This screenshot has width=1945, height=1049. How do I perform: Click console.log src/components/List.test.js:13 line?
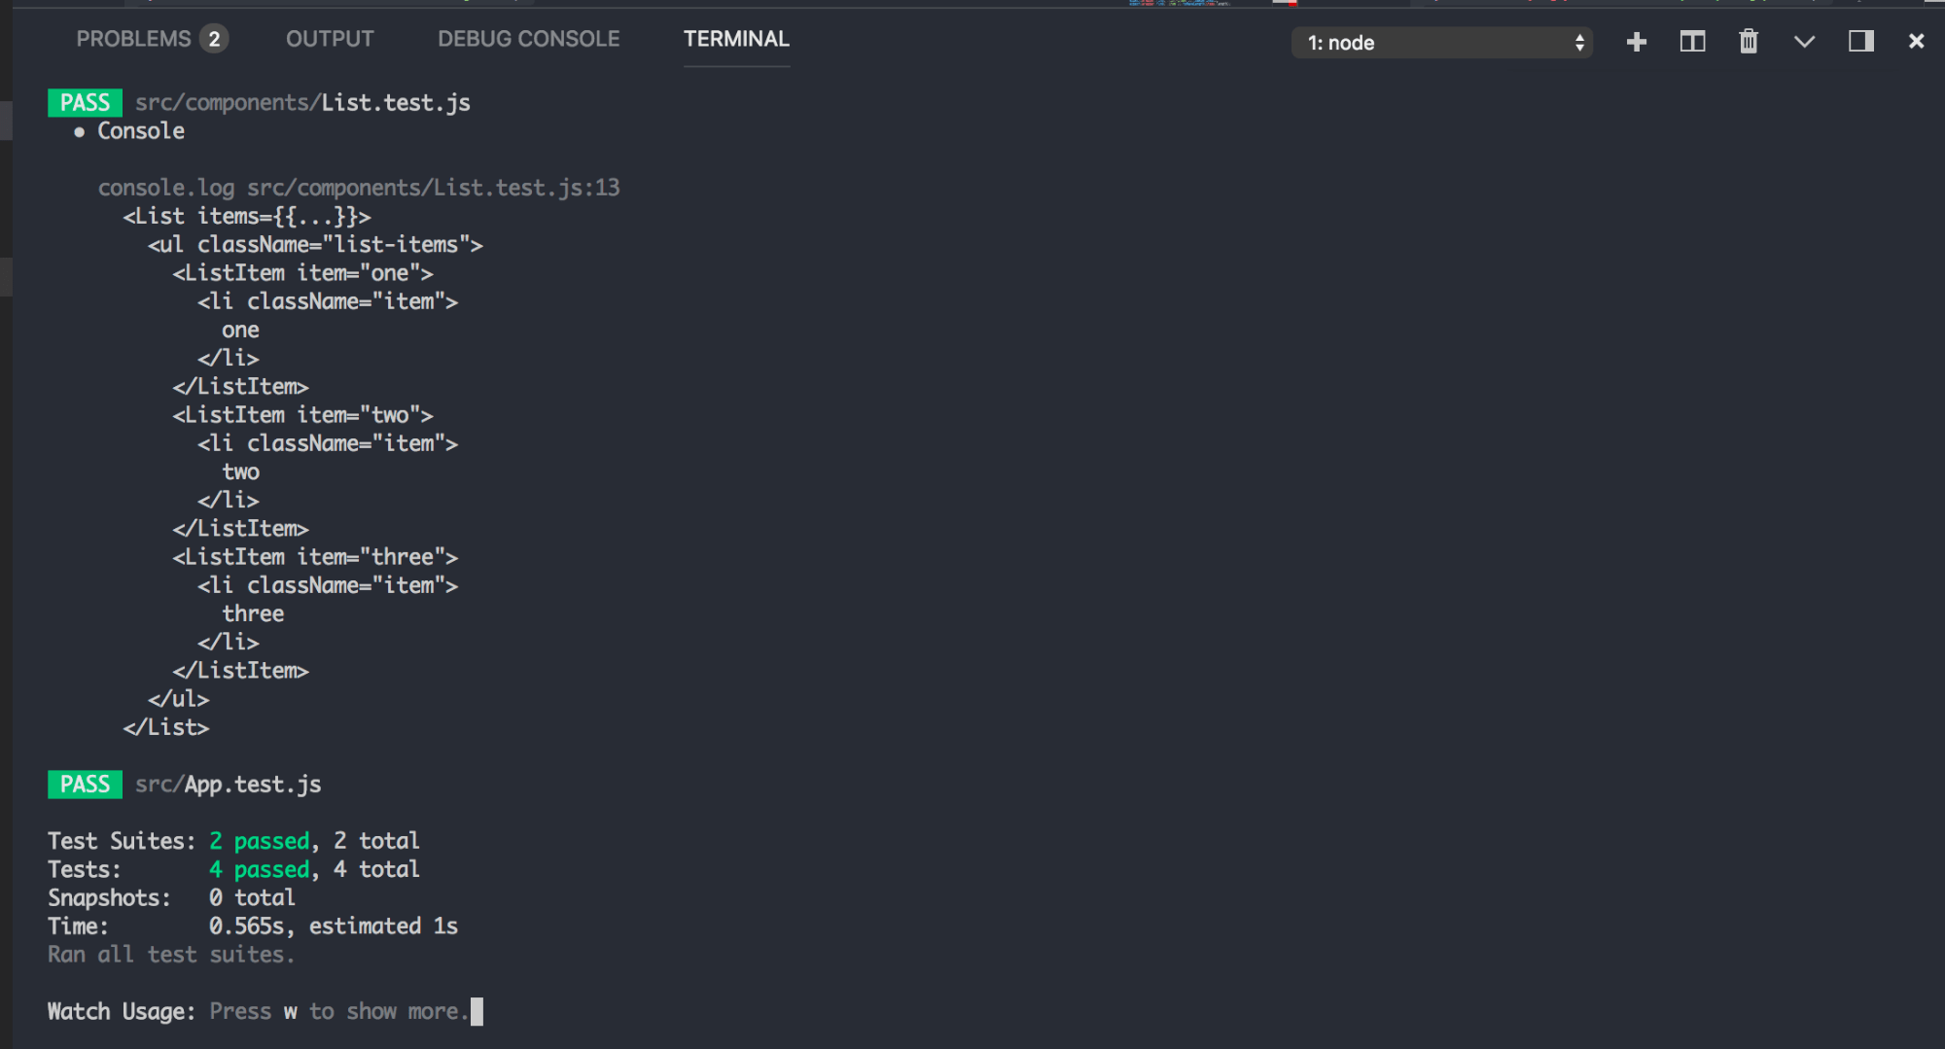coord(359,187)
